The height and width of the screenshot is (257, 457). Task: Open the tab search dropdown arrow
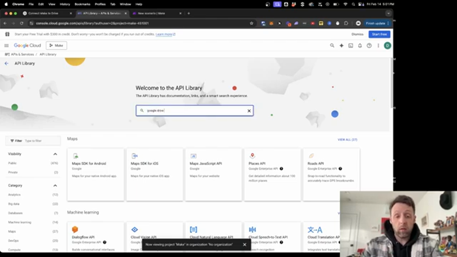(x=388, y=13)
